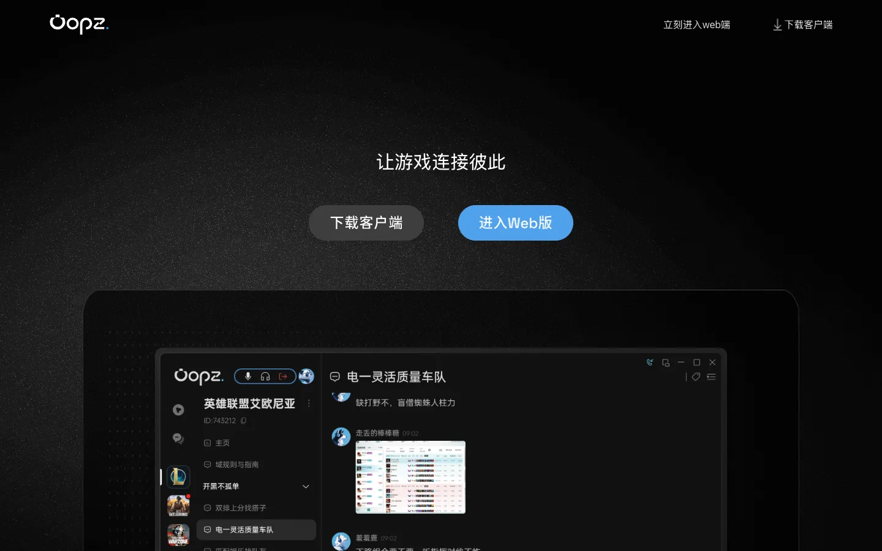882x551 pixels.
Task: Toggle the member list icon in chat header
Action: tap(711, 377)
